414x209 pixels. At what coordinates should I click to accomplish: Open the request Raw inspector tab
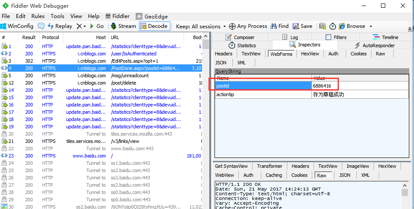pyautogui.click(x=380, y=54)
